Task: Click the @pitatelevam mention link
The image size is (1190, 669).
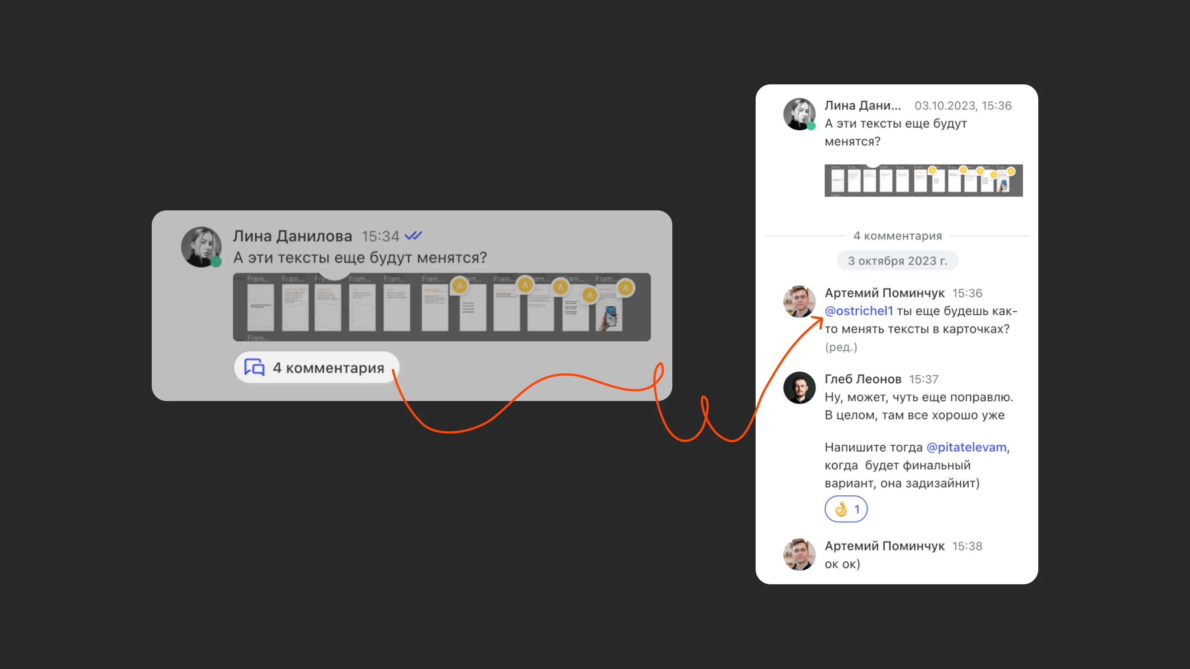Action: pyautogui.click(x=967, y=447)
